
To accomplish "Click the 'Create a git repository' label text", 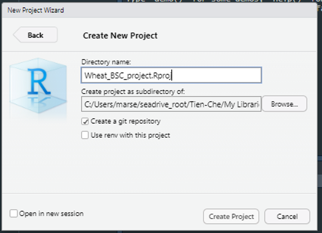I will 125,121.
